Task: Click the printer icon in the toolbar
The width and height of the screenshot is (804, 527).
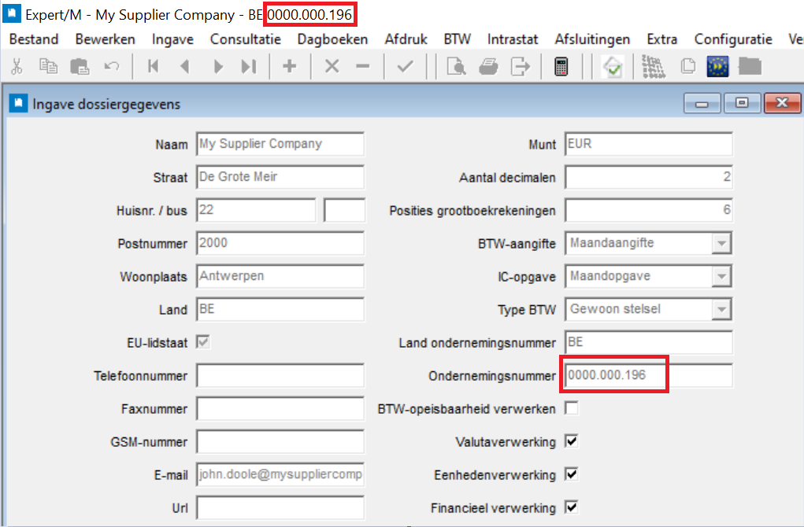Action: [488, 67]
